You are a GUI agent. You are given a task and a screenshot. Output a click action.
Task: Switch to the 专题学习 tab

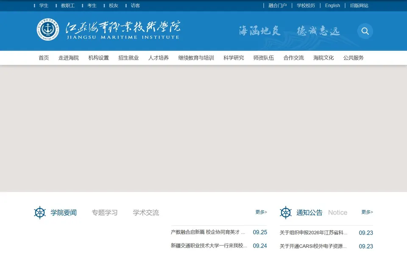[x=105, y=213]
